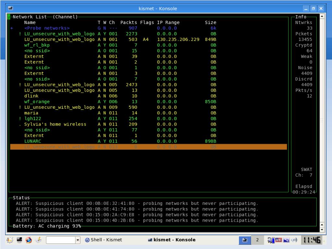This screenshot has width=332, height=249.
Task: Click the 11:46 digital clock
Action: click(312, 240)
